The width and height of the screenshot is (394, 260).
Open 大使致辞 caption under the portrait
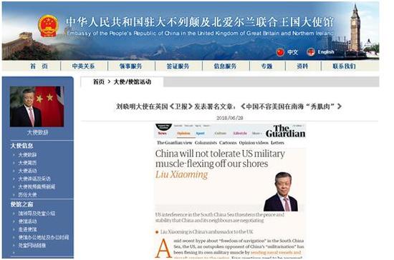38,133
